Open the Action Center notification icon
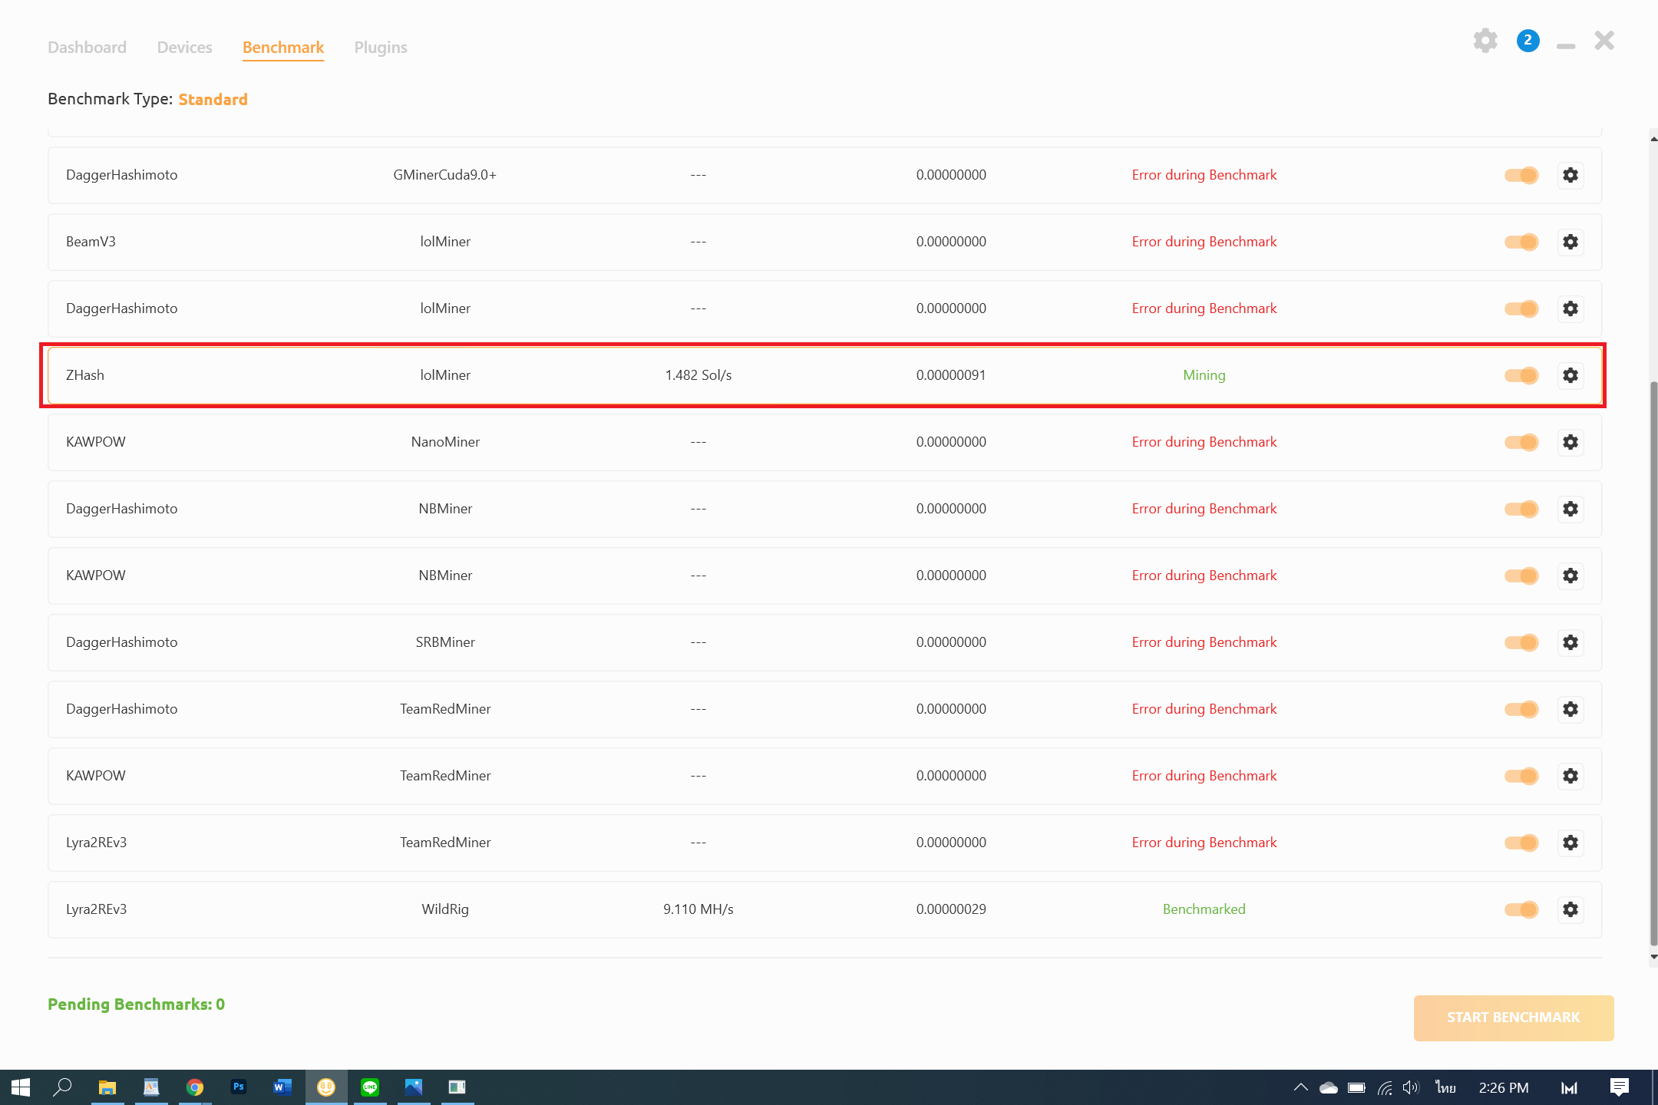Image resolution: width=1658 pixels, height=1105 pixels. tap(1620, 1087)
